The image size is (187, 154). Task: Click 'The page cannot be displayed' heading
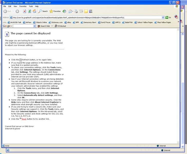click(x=31, y=33)
